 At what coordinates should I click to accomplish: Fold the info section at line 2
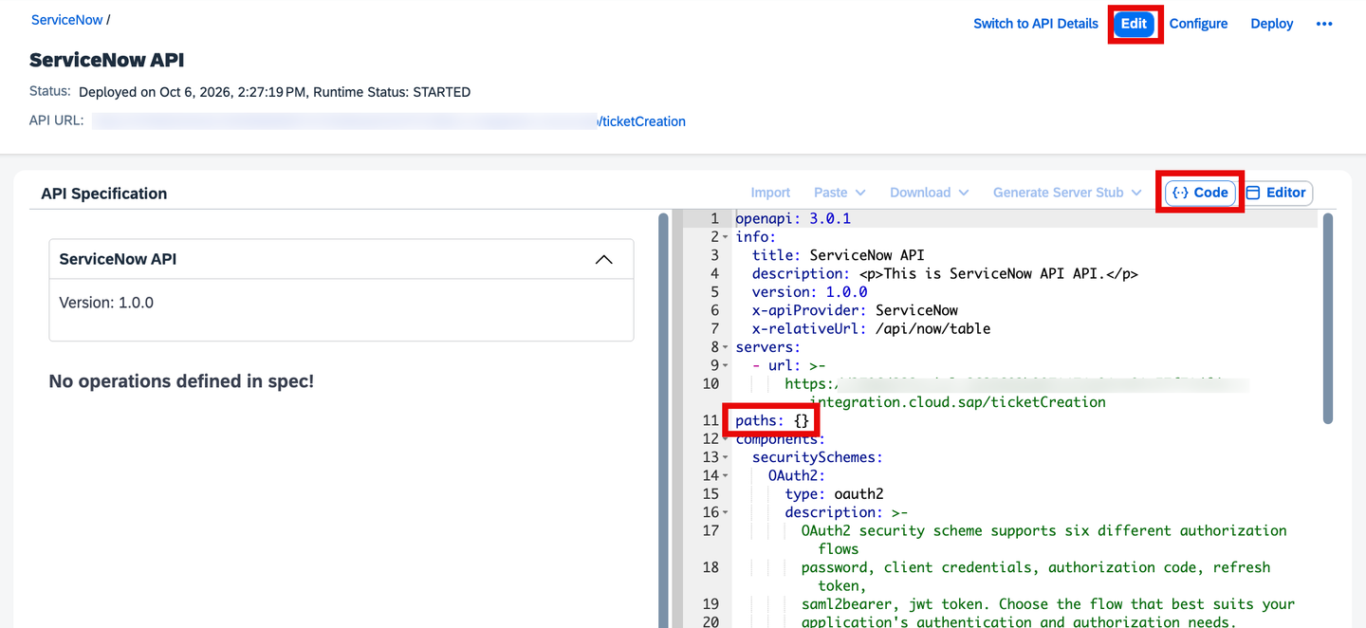click(x=726, y=237)
